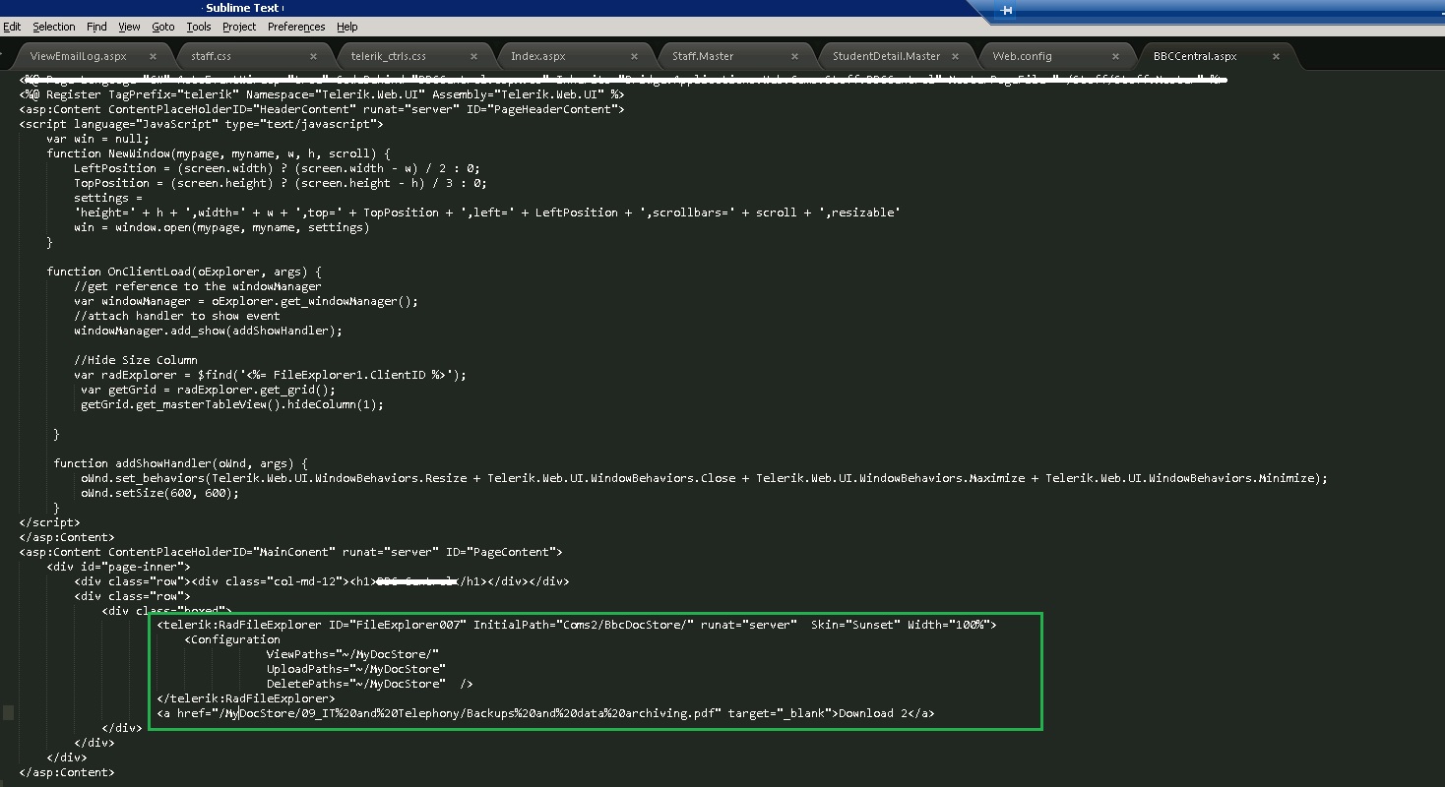
Task: Close the Index.aspx tab
Action: click(x=634, y=56)
